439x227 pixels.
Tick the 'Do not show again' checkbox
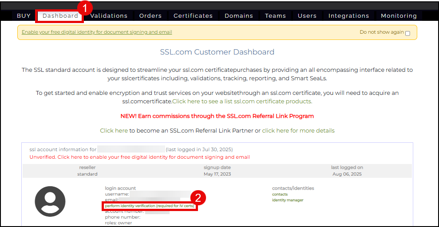[407, 33]
